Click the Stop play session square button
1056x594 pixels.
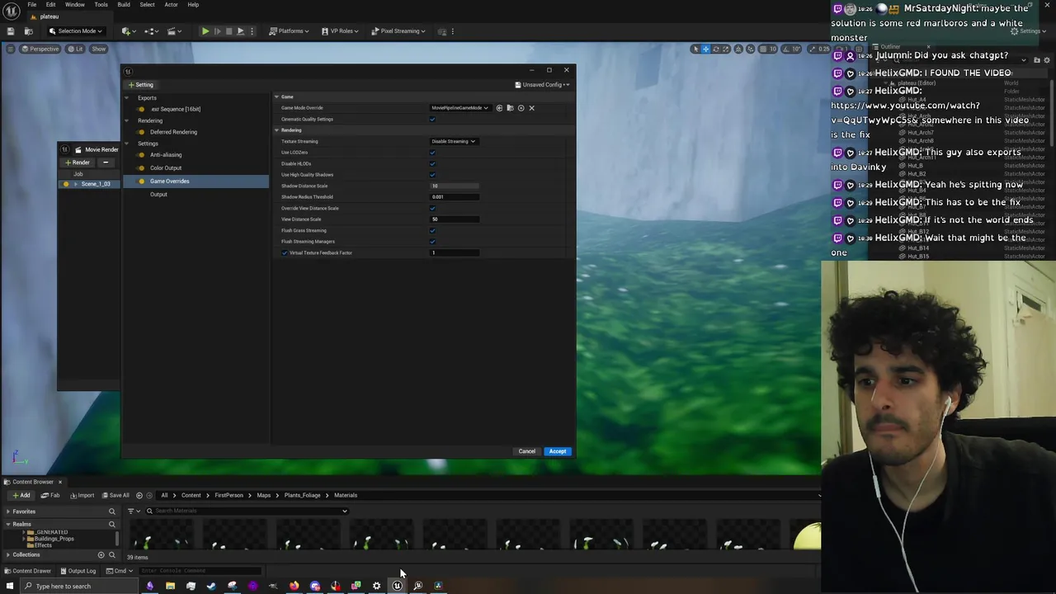(229, 31)
